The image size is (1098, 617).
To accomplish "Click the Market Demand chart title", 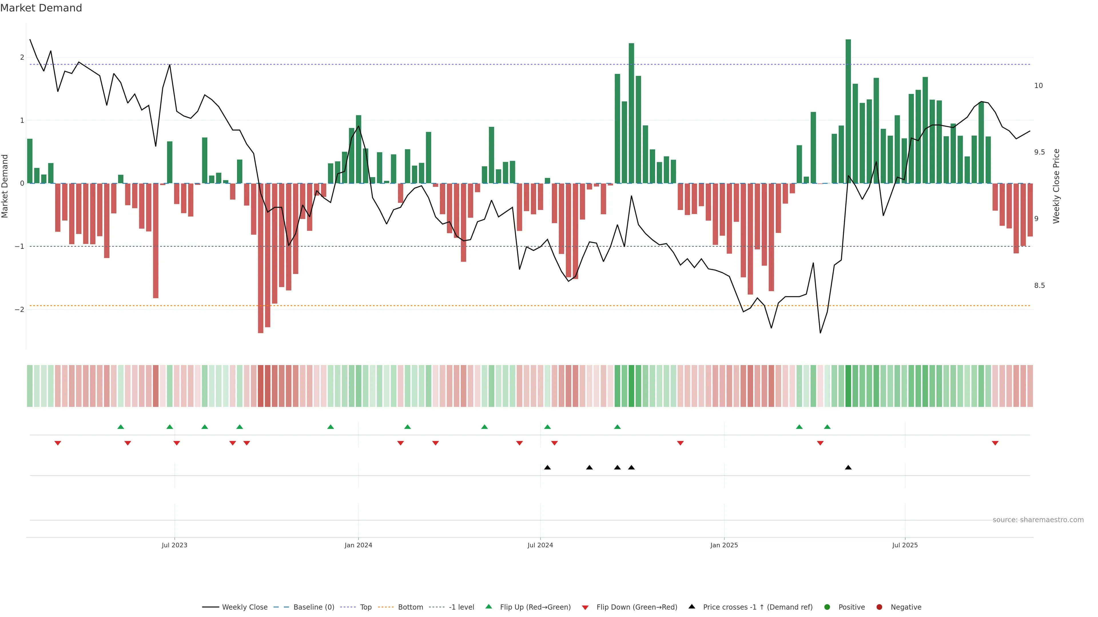I will (x=41, y=8).
